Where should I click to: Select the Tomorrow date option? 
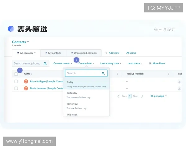point(86,106)
